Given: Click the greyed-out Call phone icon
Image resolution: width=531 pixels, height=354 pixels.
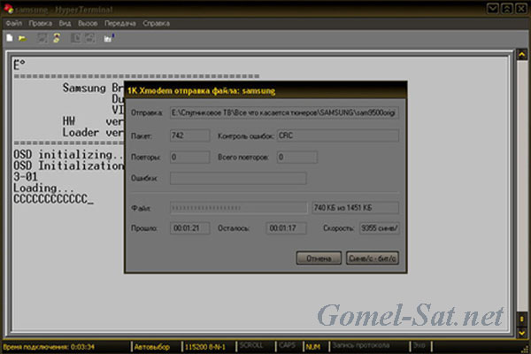Looking at the screenshot, I should pyautogui.click(x=42, y=38).
